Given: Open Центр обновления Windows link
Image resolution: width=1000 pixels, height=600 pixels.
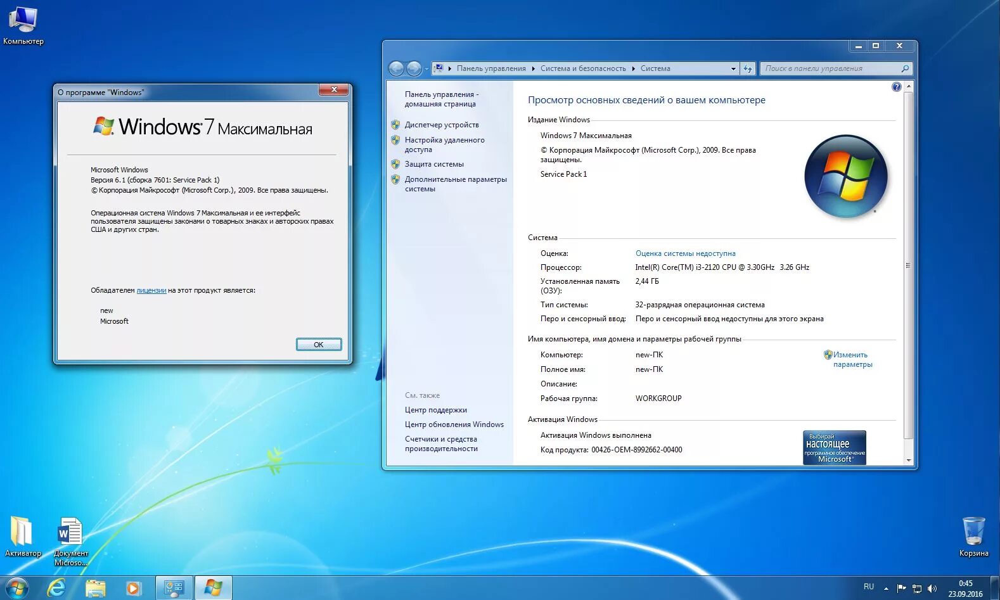Looking at the screenshot, I should pos(454,424).
